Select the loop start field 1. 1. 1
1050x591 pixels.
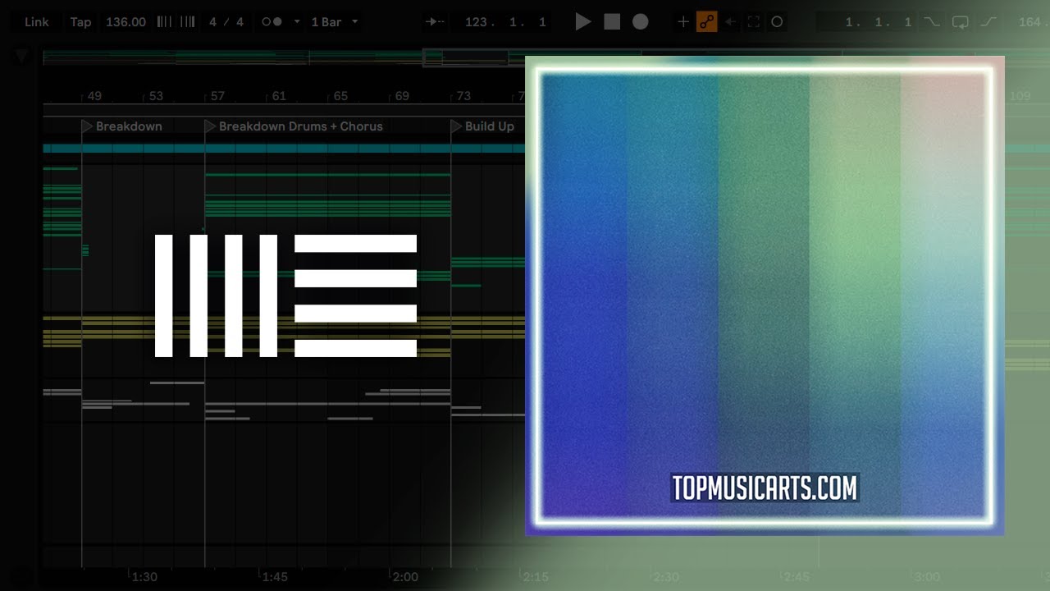[x=878, y=22]
